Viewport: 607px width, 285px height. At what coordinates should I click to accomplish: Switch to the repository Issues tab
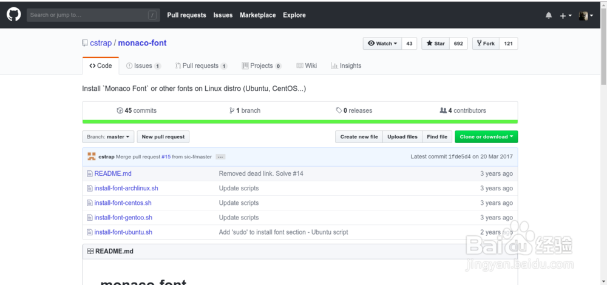coord(144,65)
